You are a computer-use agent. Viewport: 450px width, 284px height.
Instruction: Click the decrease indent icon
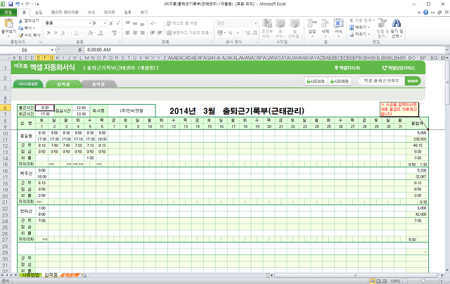tap(153, 33)
